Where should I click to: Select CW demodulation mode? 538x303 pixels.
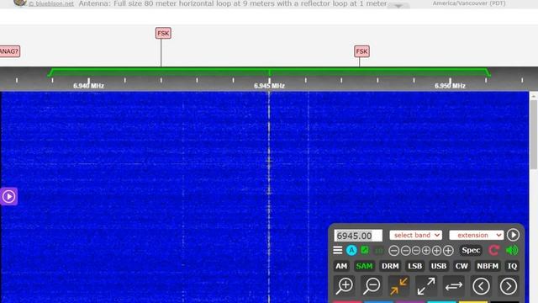click(462, 266)
